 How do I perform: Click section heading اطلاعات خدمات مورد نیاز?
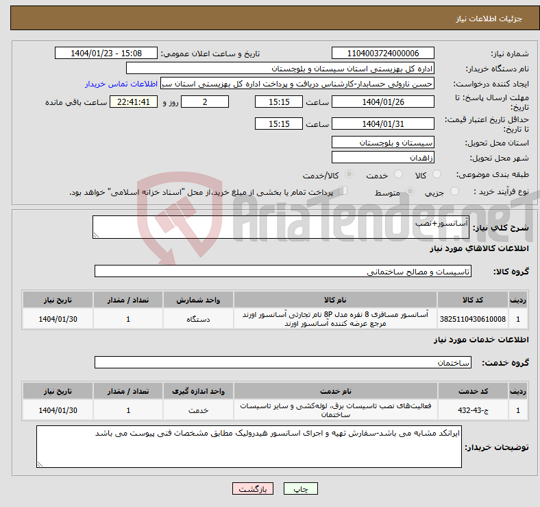pos(481,340)
